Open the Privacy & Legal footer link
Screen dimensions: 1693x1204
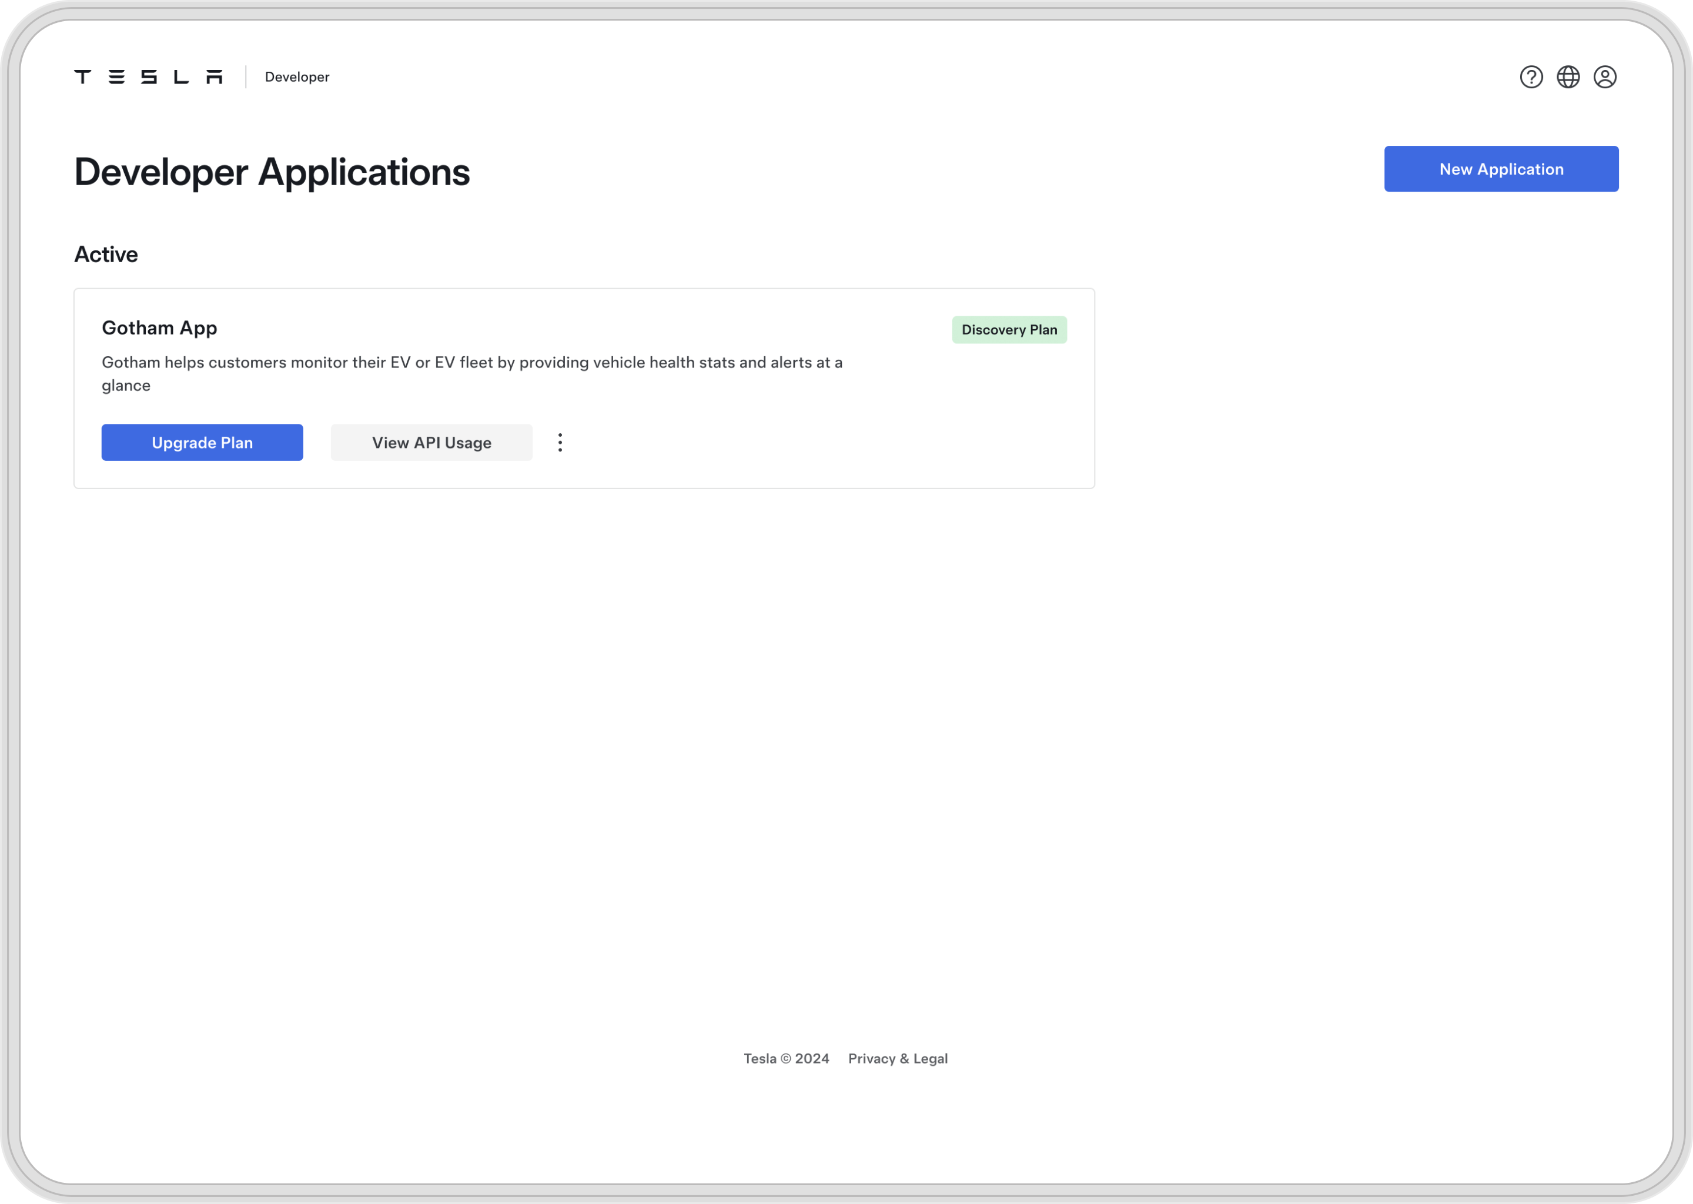(898, 1059)
